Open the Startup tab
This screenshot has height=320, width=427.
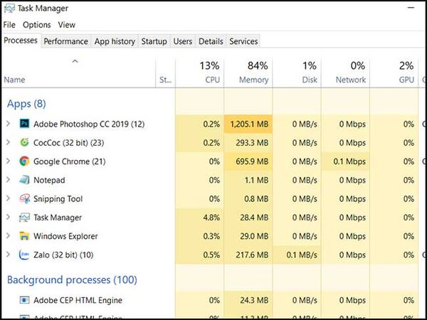tap(154, 41)
